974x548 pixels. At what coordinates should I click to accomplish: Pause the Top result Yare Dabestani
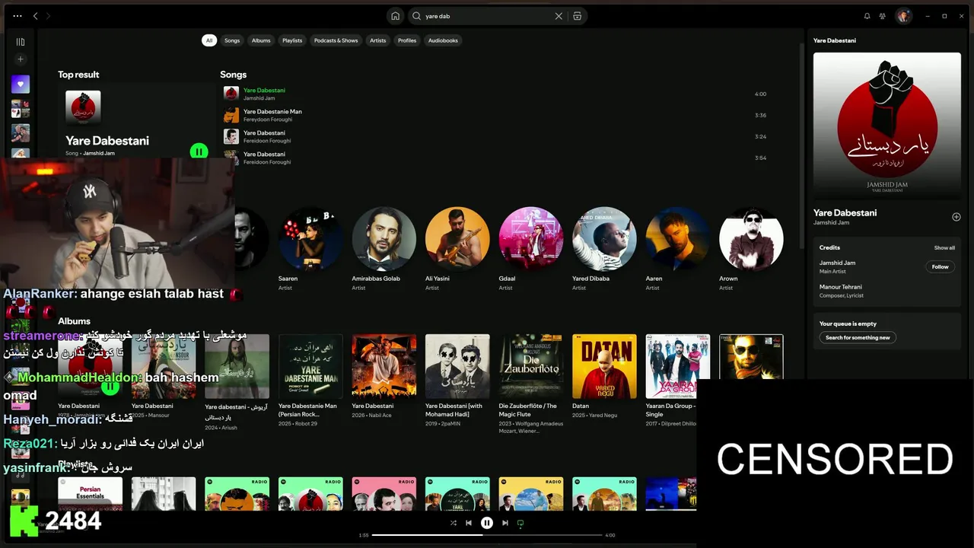(199, 151)
